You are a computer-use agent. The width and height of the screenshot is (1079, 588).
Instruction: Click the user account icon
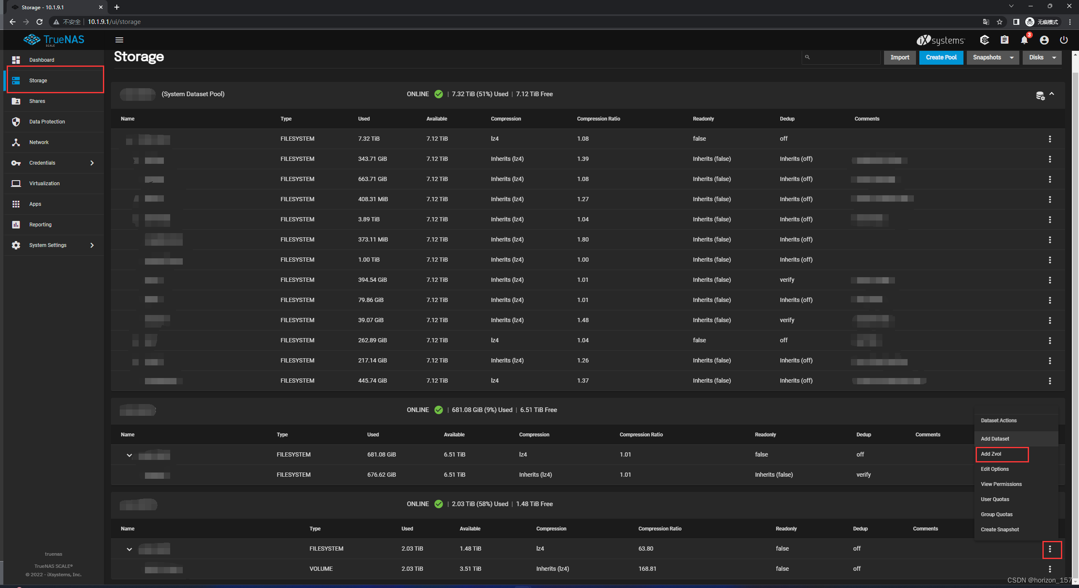(x=1044, y=40)
